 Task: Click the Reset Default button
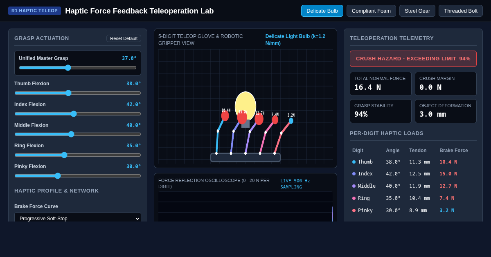coord(124,38)
